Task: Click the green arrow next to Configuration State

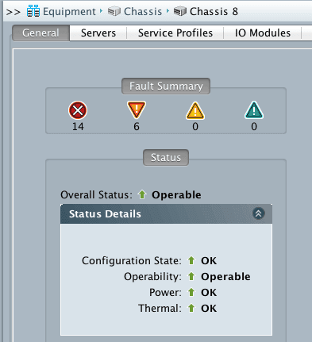Action: point(191,260)
